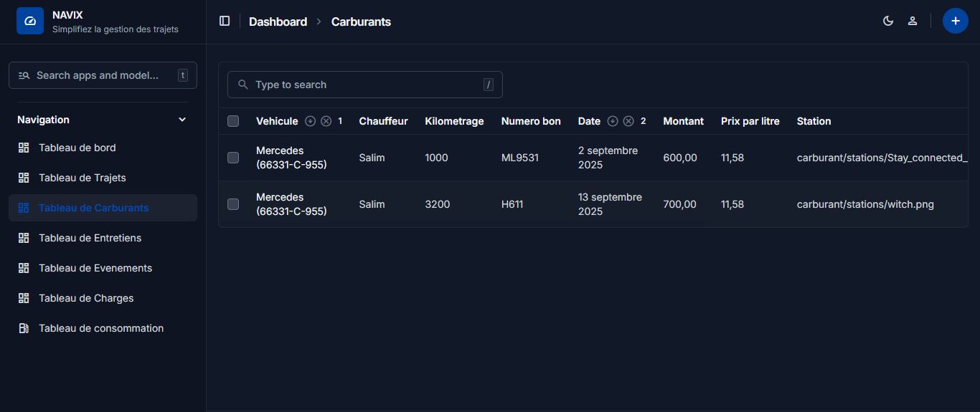Image resolution: width=980 pixels, height=412 pixels.
Task: Toggle the sidebar collapse icon
Action: [x=225, y=21]
